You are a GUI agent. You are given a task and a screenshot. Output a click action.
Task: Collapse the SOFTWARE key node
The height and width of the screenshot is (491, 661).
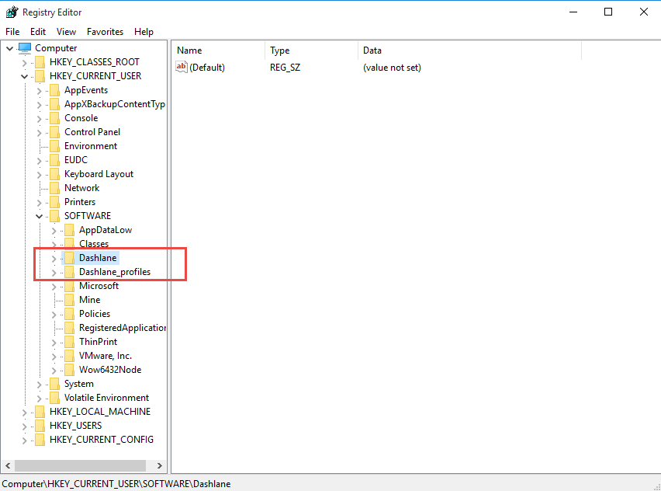(x=39, y=216)
